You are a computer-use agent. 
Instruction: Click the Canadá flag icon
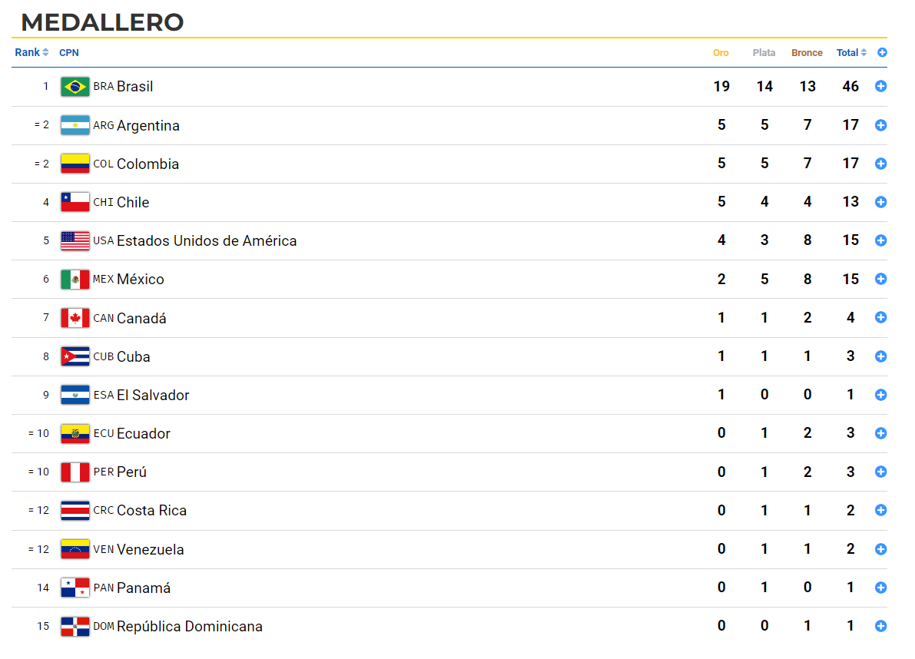[x=75, y=319]
